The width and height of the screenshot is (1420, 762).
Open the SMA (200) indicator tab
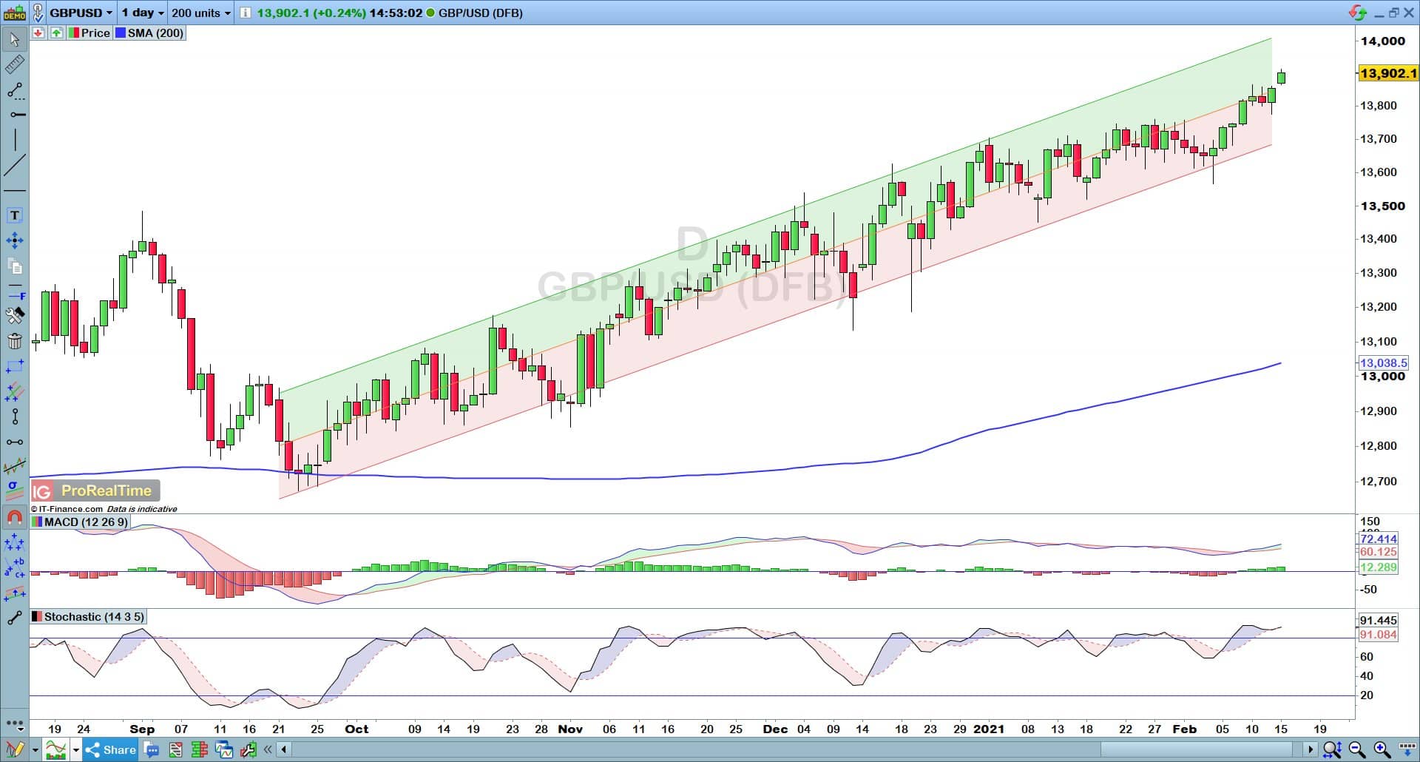(149, 33)
